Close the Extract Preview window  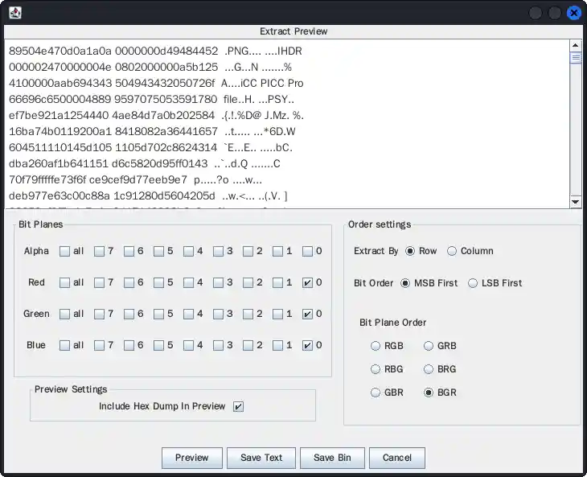[573, 13]
